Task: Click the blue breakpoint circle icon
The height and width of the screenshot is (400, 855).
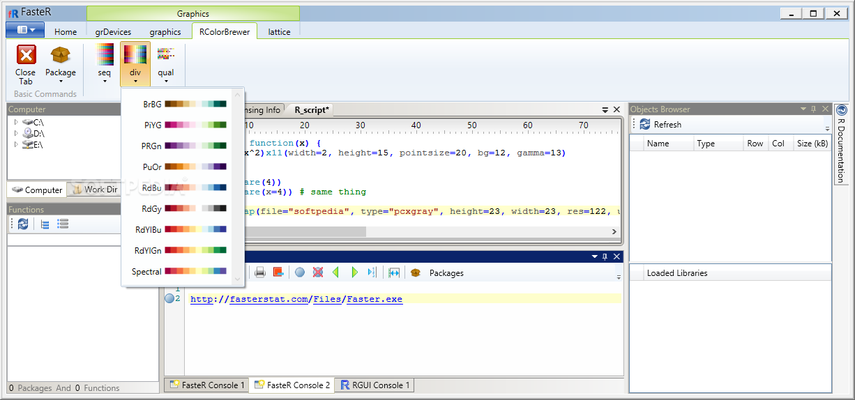Action: (300, 272)
